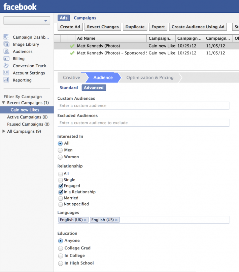Viewport: 239px width, 272px height.
Task: Remove English (UK) language tag
Action: click(x=85, y=220)
